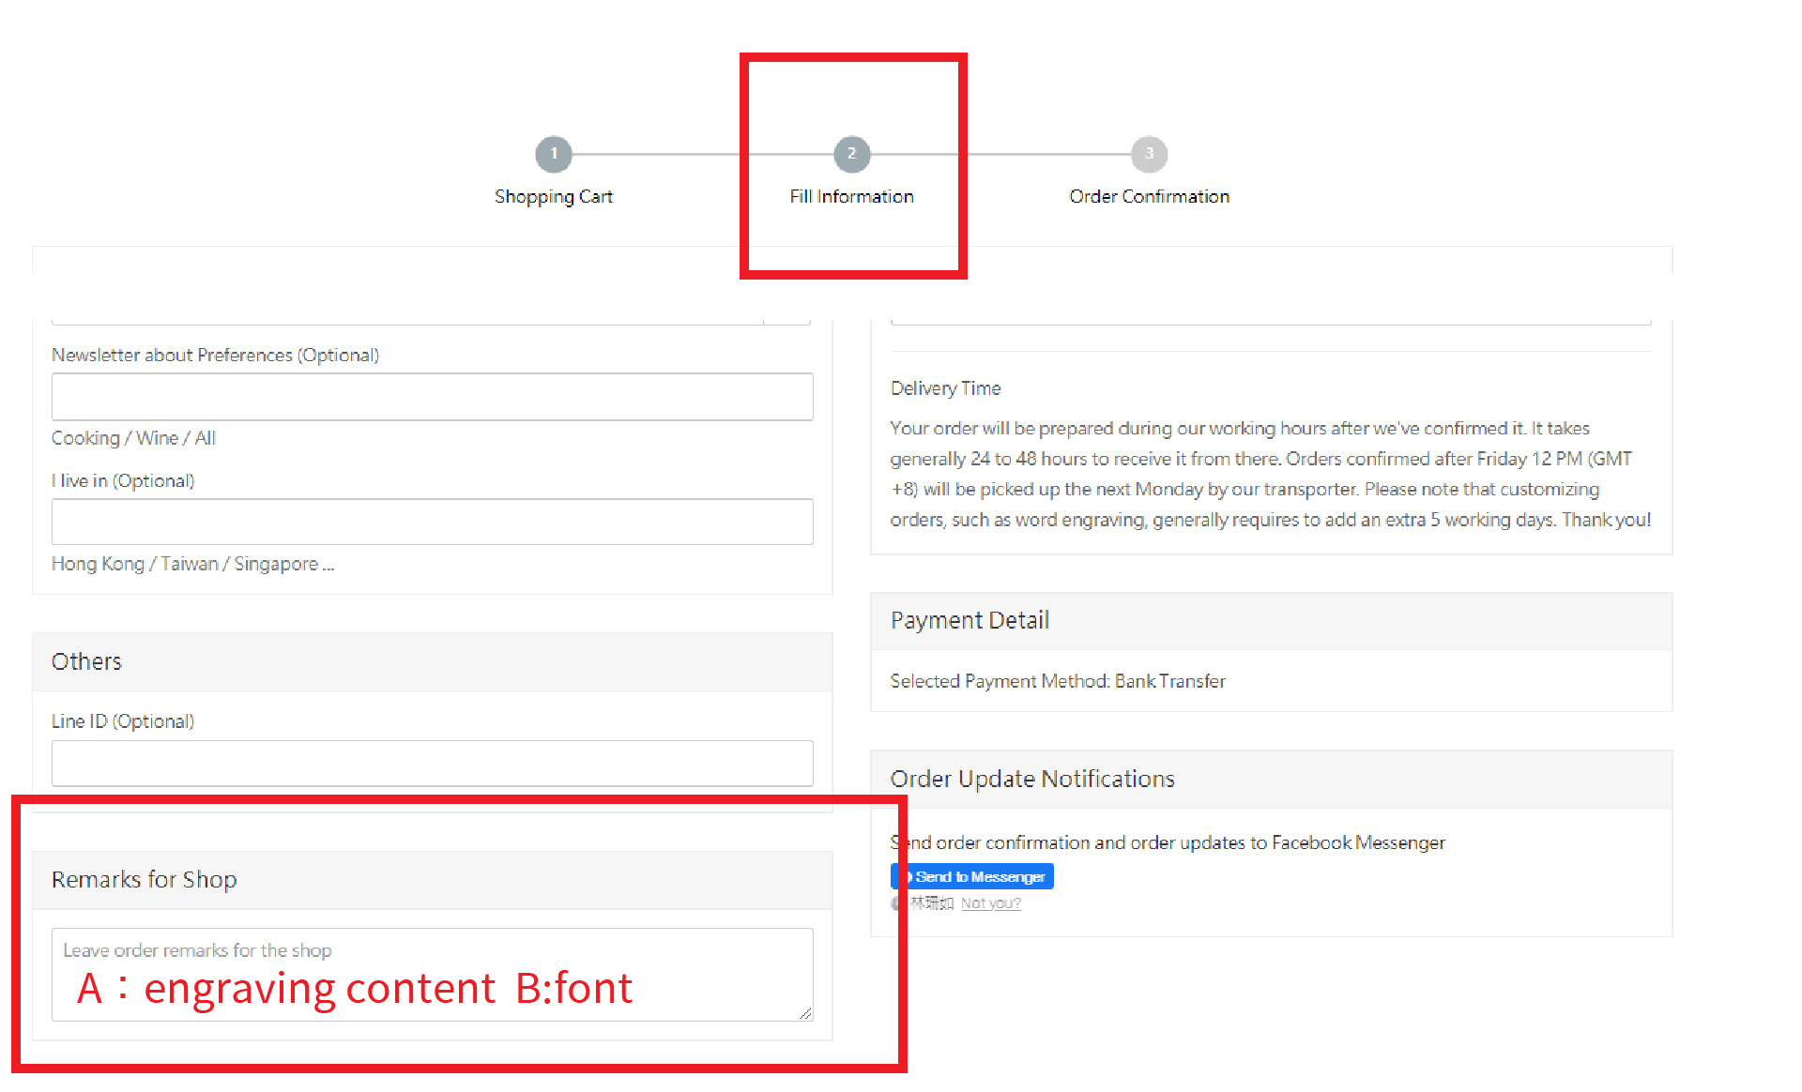The width and height of the screenshot is (1802, 1092).
Task: Focus the Newsletter about Preferences field
Action: coord(432,397)
